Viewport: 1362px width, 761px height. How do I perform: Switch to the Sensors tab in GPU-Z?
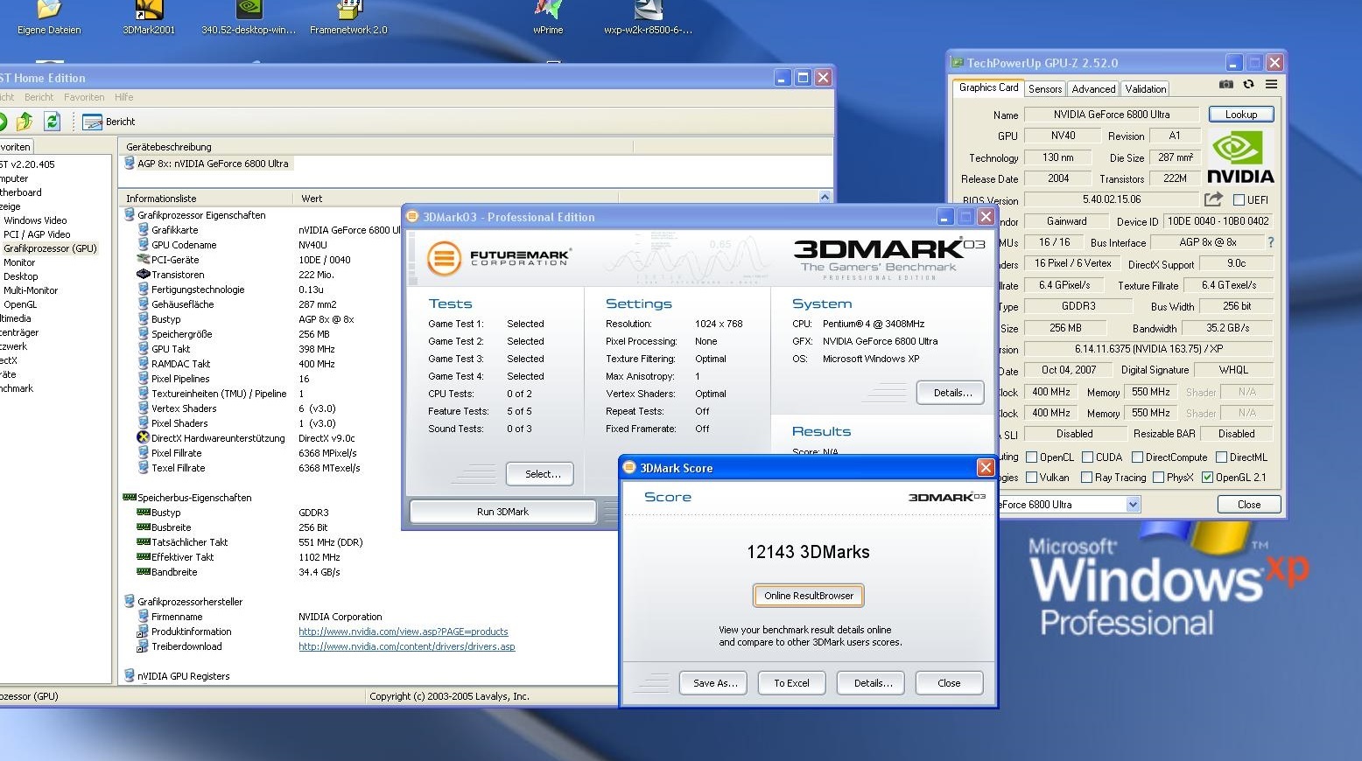1045,89
